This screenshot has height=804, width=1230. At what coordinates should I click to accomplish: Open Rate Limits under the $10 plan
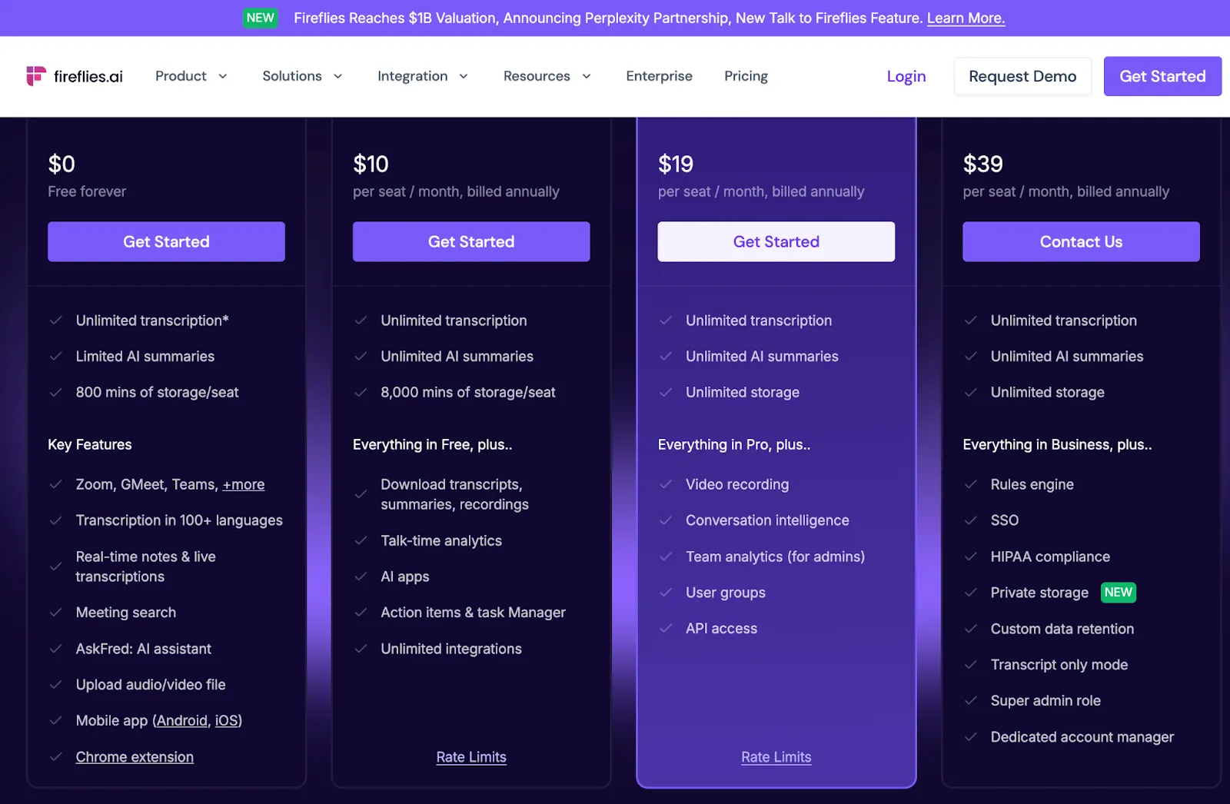471,756
